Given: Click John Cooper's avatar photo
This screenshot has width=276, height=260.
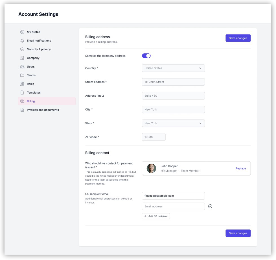Looking at the screenshot, I should point(151,168).
